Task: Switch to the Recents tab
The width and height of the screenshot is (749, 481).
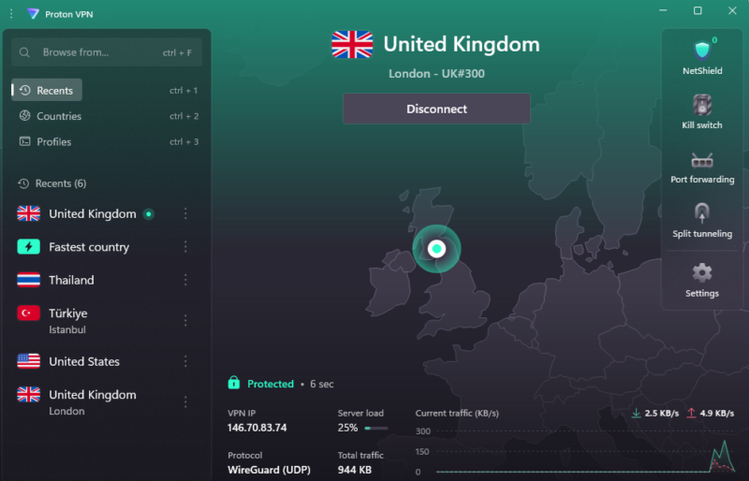Action: [x=47, y=90]
